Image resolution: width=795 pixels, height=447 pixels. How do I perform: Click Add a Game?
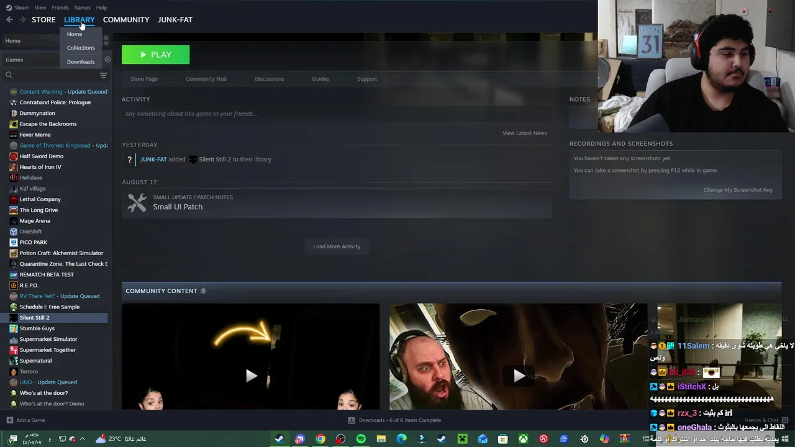click(x=25, y=420)
